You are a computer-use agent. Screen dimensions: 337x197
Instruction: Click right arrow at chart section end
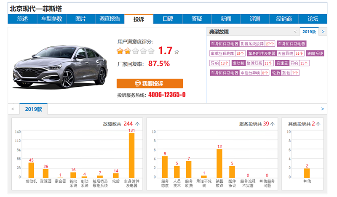point(322,109)
